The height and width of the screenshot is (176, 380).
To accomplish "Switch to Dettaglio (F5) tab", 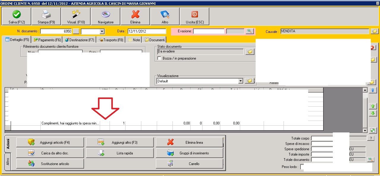I will 17,40.
